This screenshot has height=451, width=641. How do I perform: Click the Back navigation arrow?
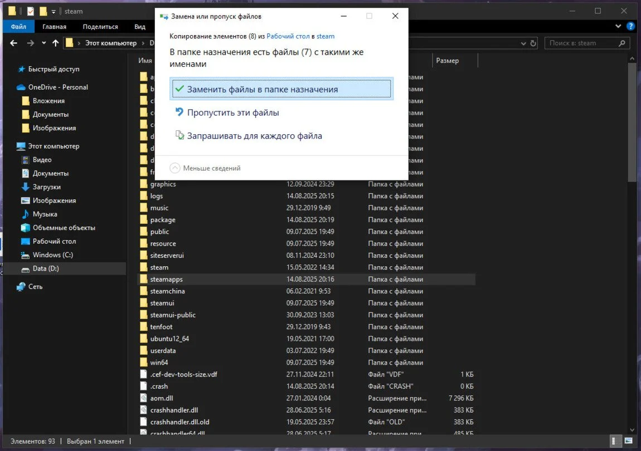[x=13, y=43]
